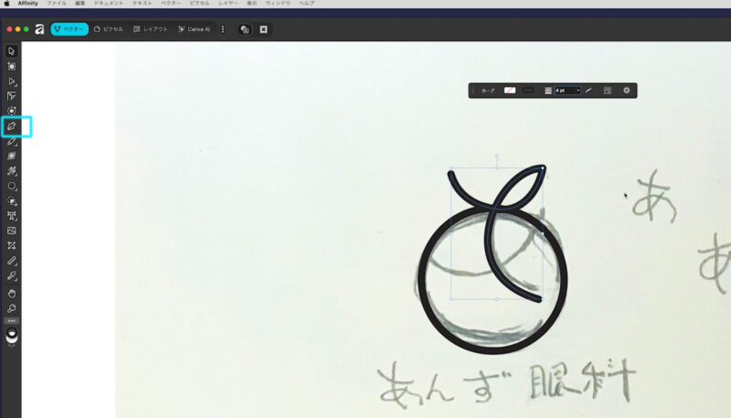Select the Ellipse shape tool
The height and width of the screenshot is (418, 731).
click(x=12, y=187)
